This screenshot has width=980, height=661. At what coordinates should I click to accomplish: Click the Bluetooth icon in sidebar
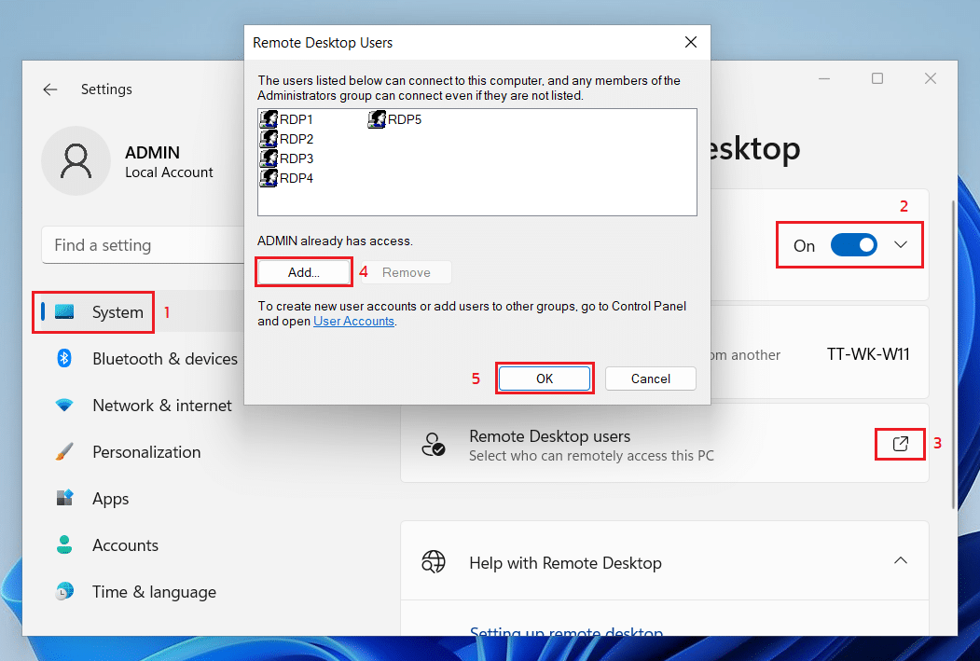64,358
